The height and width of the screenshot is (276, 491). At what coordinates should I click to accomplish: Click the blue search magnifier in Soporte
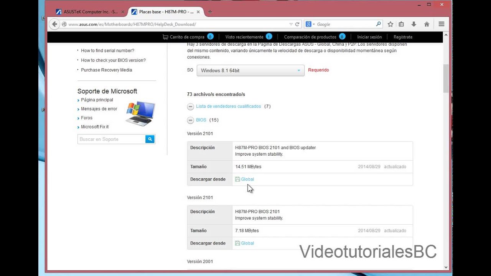pyautogui.click(x=150, y=139)
